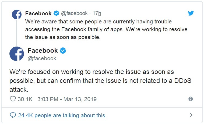204x124 pixels.
Task: Click the small Facebook avatar in parent tweet
Action: point(16,15)
